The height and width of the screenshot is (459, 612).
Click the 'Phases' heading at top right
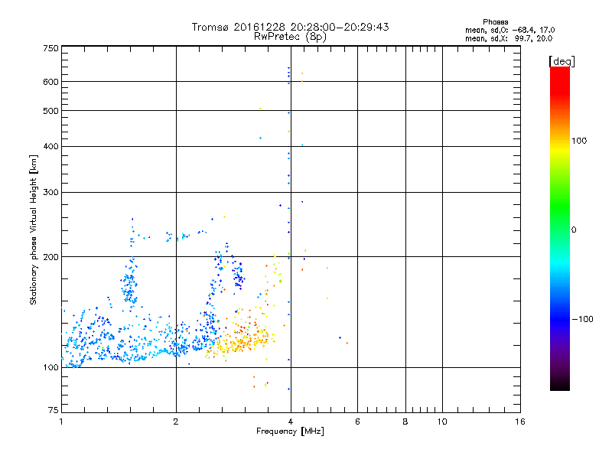[x=495, y=22]
